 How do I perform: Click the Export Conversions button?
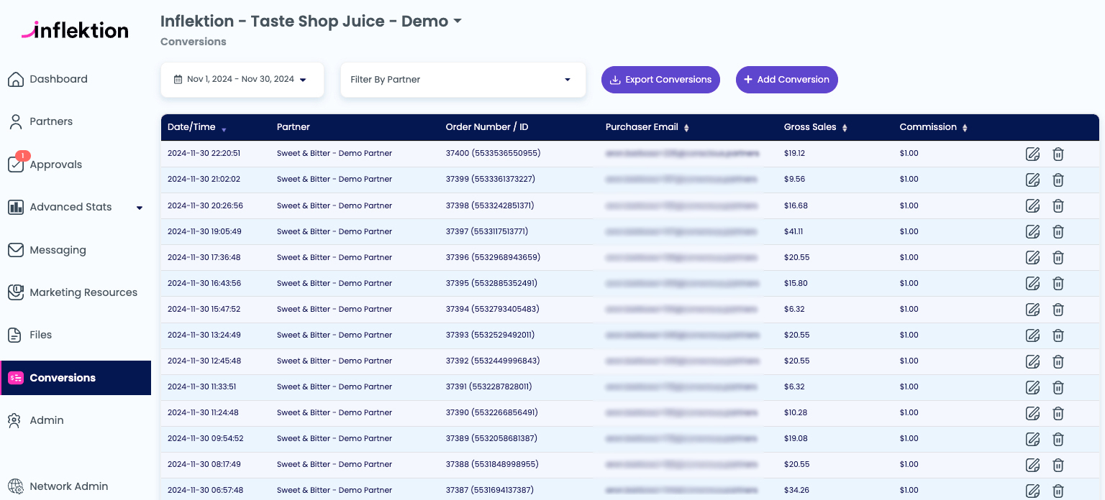[660, 80]
